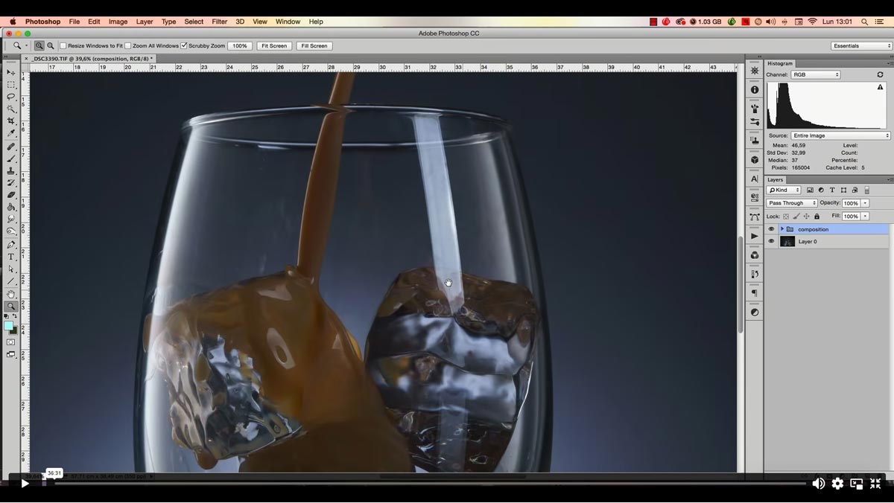Viewport: 894px width, 503px height.
Task: Open video player settings gear
Action: point(837,484)
